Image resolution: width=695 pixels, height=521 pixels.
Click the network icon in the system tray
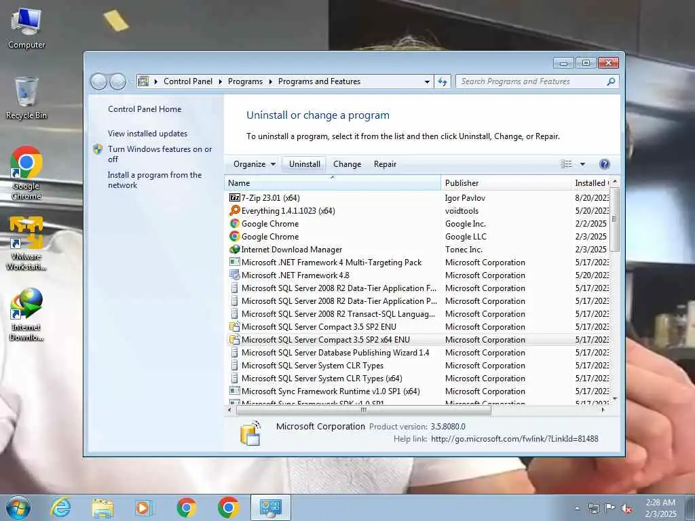(593, 508)
